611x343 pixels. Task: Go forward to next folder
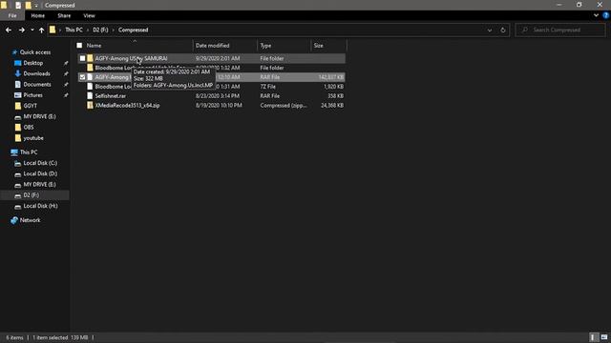pos(22,30)
